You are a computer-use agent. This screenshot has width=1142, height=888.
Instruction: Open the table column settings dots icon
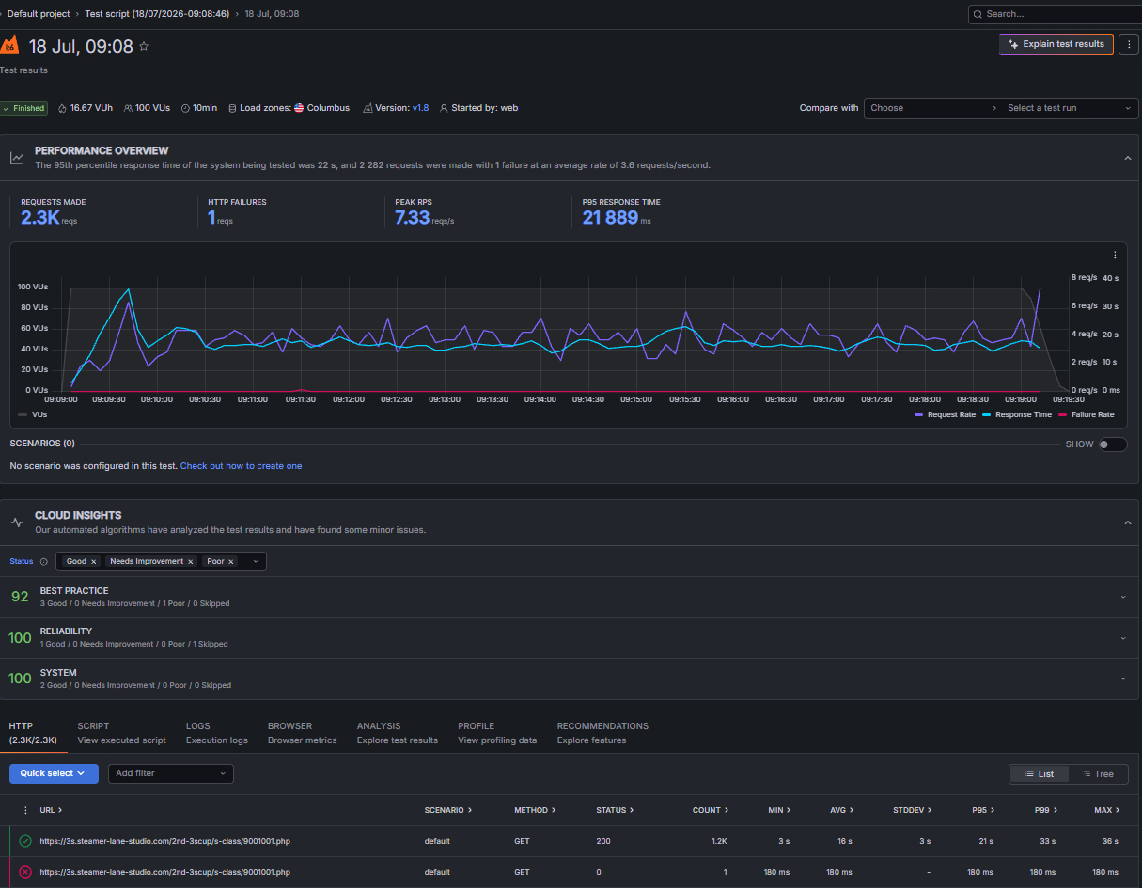pos(25,810)
